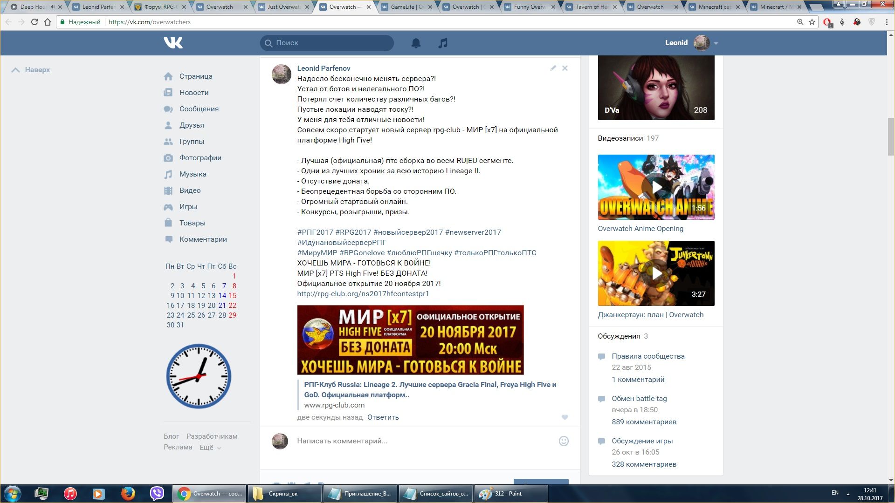895x503 pixels.
Task: Delete the post with X icon
Action: 565,68
